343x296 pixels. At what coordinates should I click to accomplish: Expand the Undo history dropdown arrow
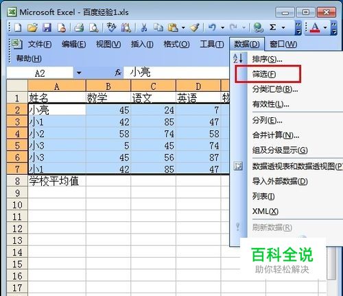coord(222,27)
